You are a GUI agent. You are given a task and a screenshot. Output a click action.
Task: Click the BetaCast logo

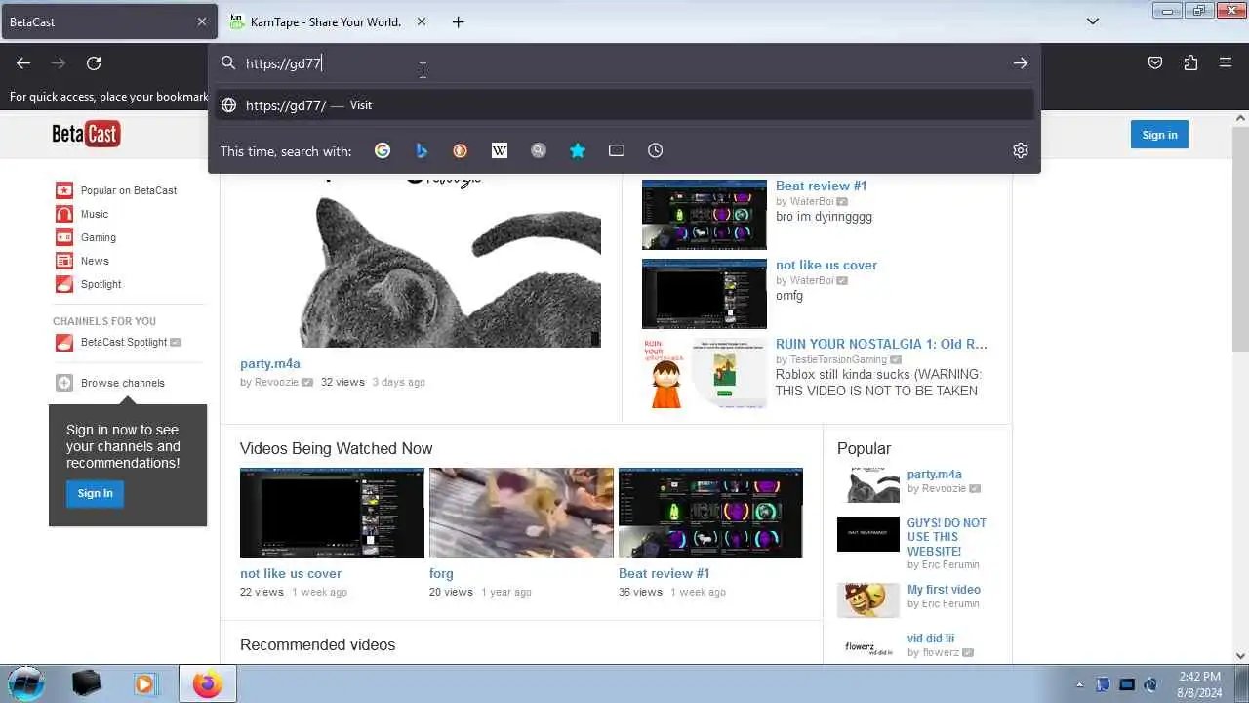point(86,135)
